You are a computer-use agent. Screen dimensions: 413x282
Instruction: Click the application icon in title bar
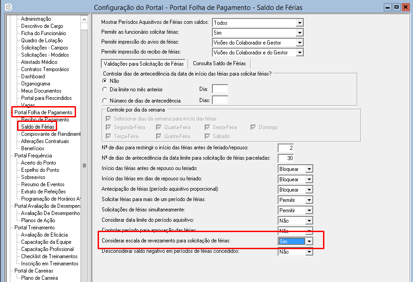click(9, 7)
